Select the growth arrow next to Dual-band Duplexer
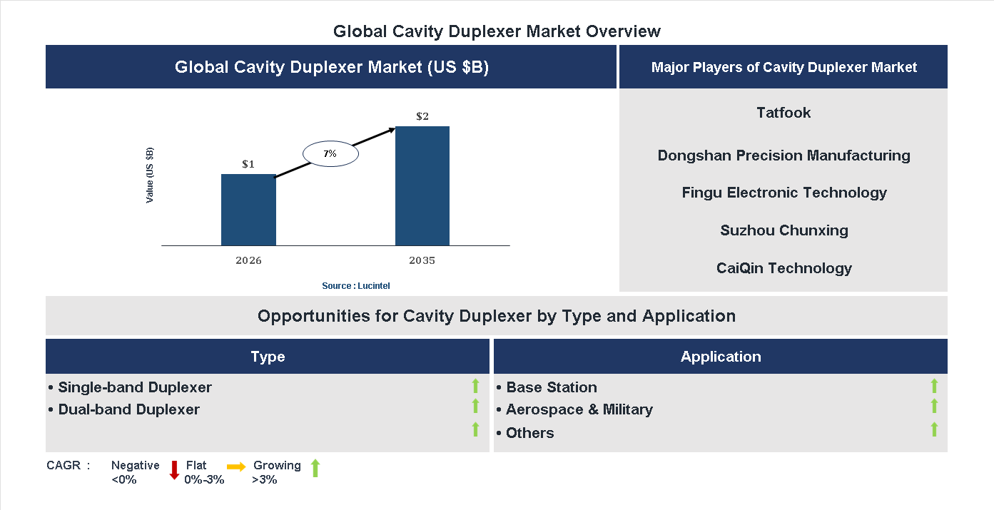Screen dimensions: 994x510 (475, 407)
